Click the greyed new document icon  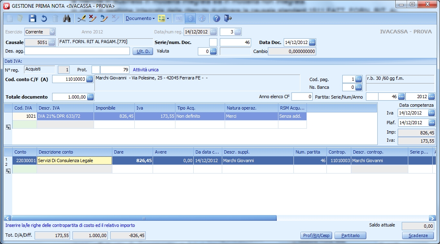click(10, 18)
